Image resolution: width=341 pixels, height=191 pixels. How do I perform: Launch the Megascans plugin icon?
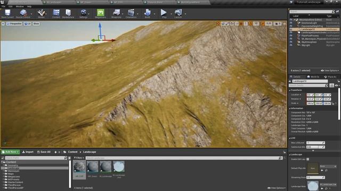pos(101,13)
